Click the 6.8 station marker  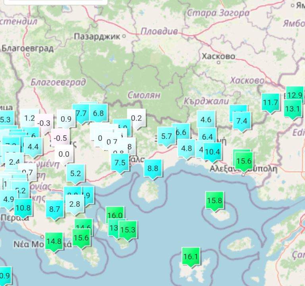coord(98,113)
